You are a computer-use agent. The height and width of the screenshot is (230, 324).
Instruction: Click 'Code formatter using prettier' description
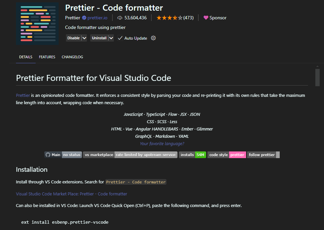pos(95,27)
